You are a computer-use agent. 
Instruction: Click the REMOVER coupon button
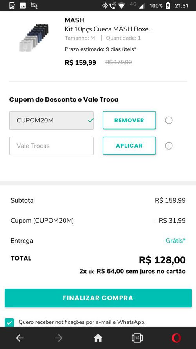[129, 120]
